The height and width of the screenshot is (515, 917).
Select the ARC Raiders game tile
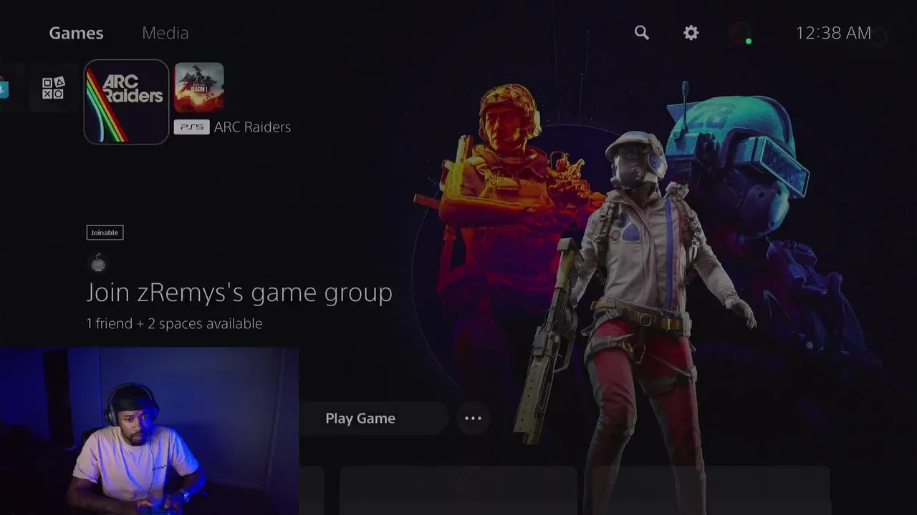click(127, 102)
